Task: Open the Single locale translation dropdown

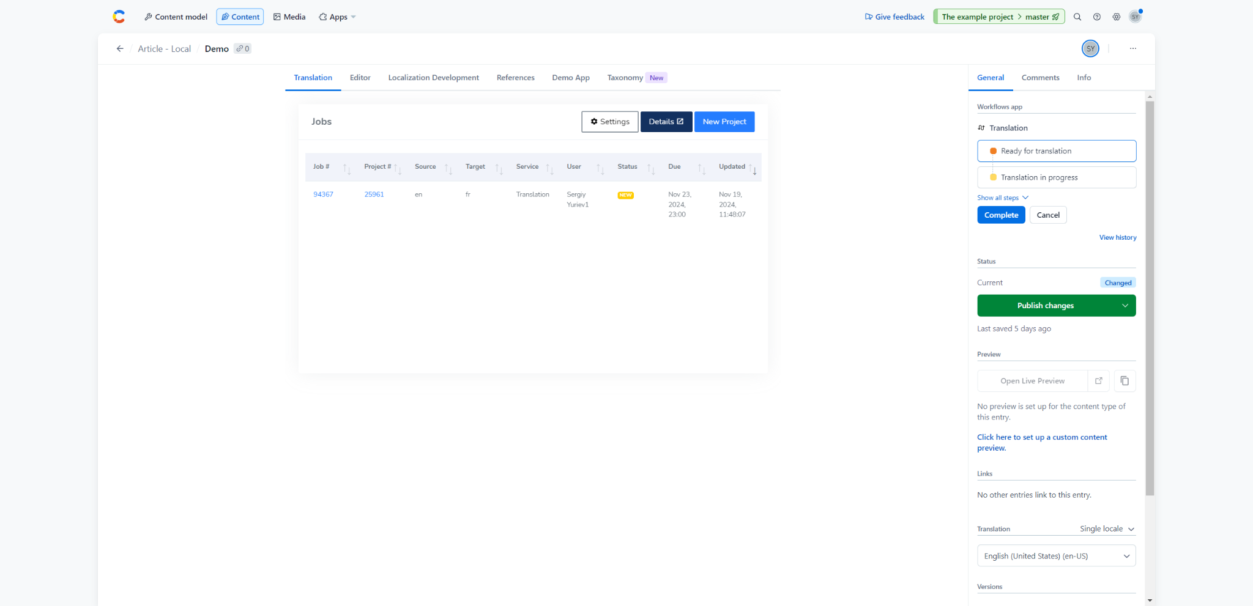Action: (1107, 529)
